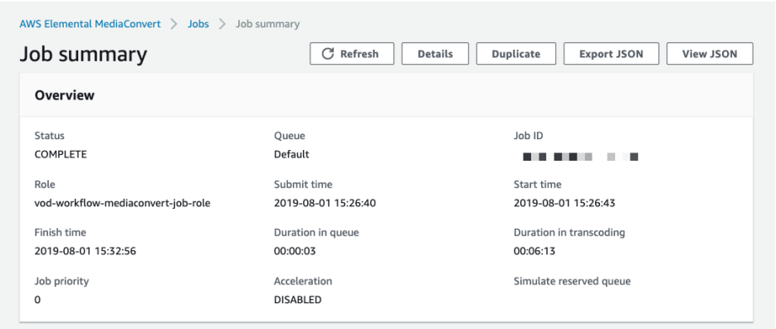This screenshot has height=329, width=776.
Task: Select the blurred Job ID value
Action: coord(580,157)
